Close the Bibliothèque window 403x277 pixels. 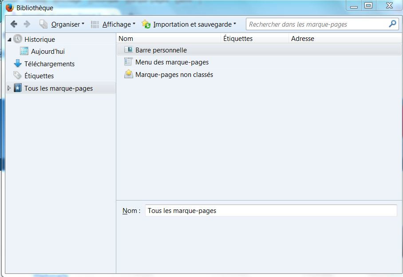[389, 5]
